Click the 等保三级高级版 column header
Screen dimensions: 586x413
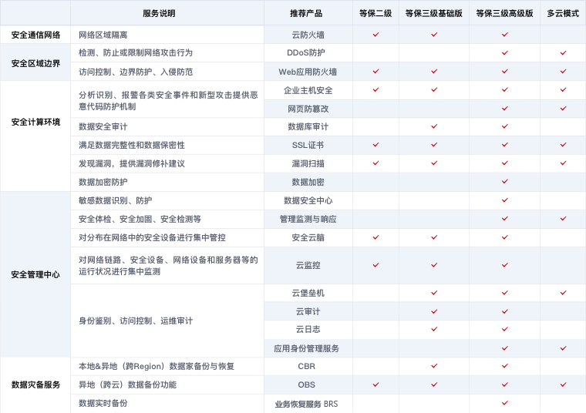coord(504,13)
